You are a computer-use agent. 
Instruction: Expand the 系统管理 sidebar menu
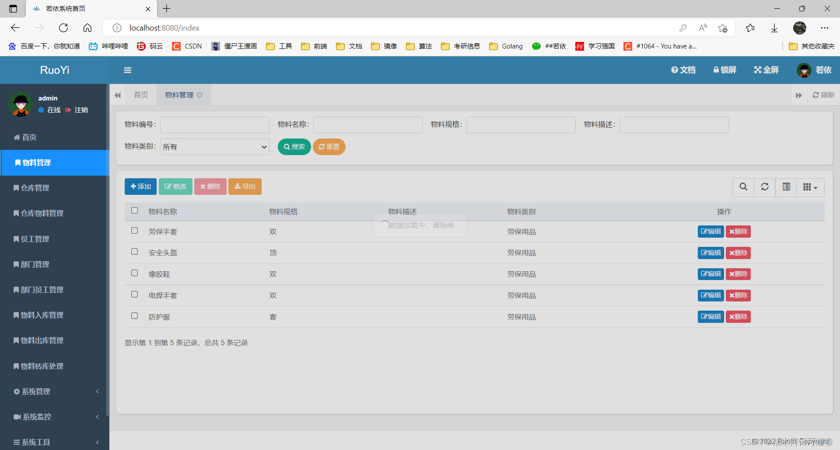click(55, 391)
